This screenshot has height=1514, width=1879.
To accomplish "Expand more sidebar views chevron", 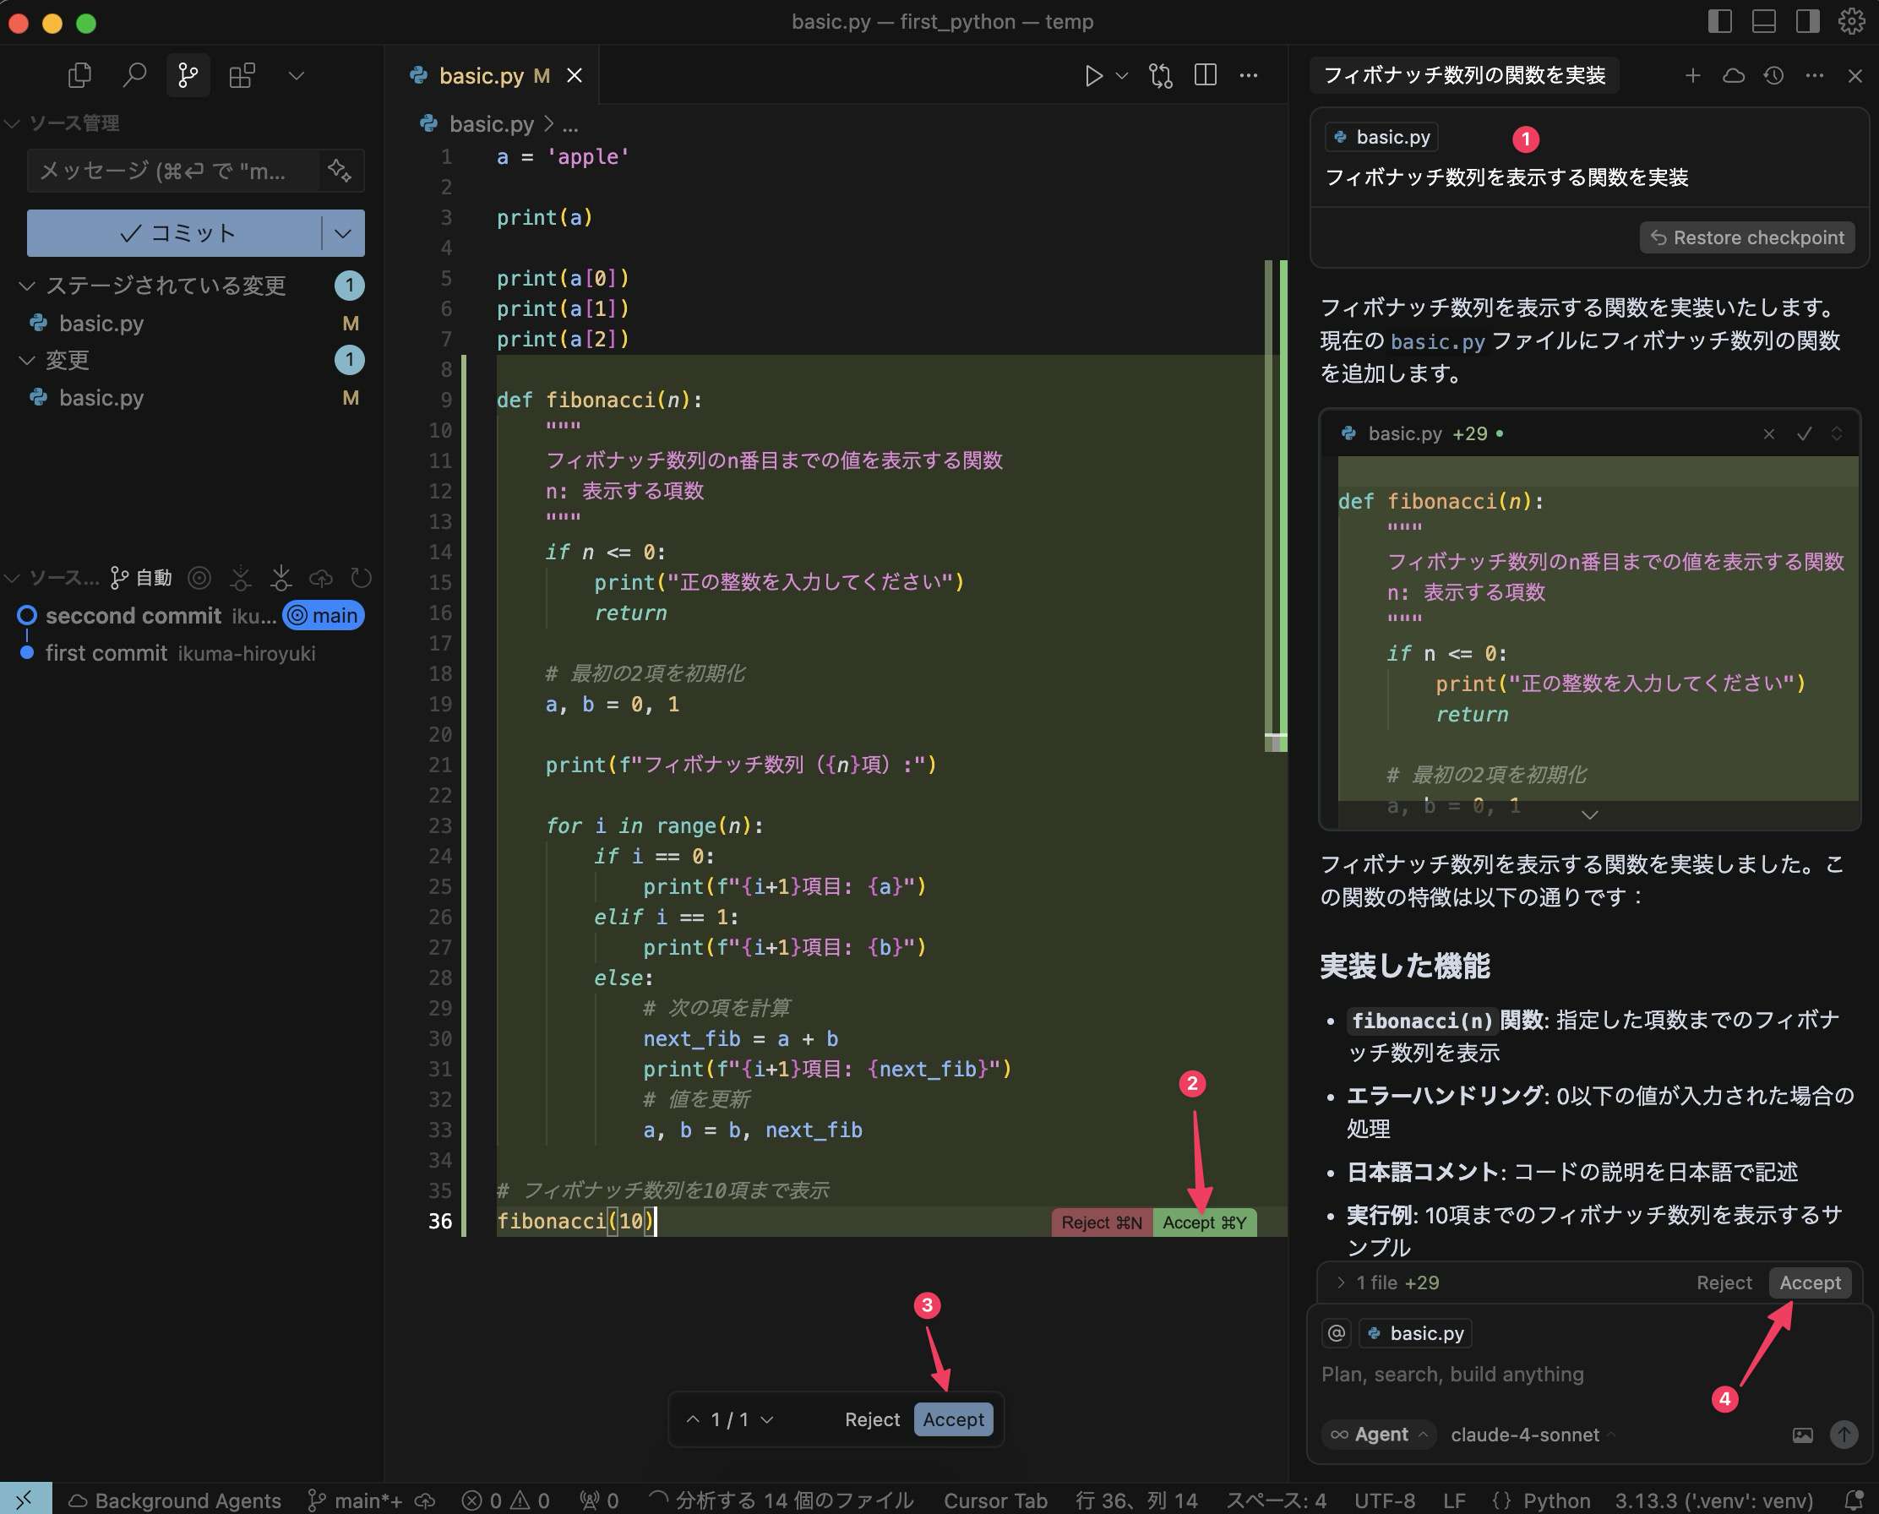I will pyautogui.click(x=297, y=76).
